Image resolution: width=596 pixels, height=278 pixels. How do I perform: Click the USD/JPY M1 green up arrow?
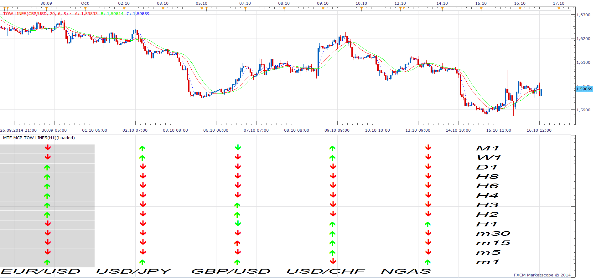(143, 149)
